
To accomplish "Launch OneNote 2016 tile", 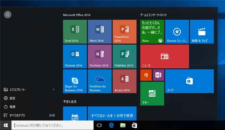I will 100,56.
